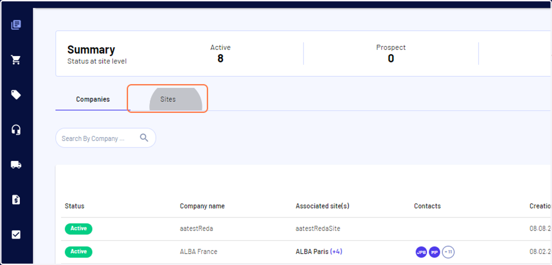Switch to the Sites tab
The width and height of the screenshot is (552, 265).
[168, 99]
